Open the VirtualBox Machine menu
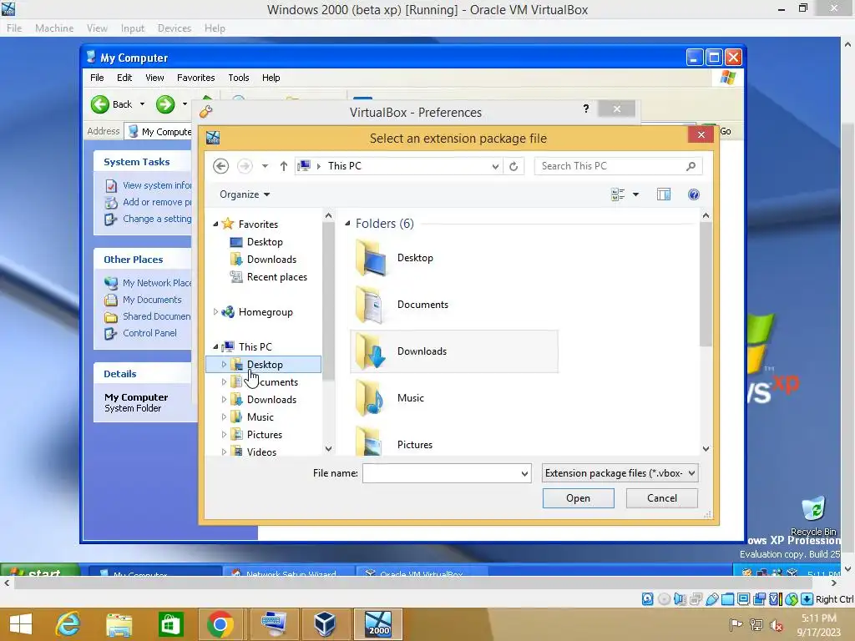This screenshot has height=641, width=855. [x=54, y=28]
